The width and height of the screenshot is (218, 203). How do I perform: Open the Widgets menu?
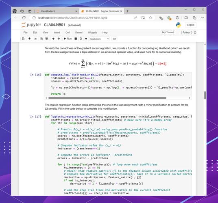click(x=92, y=32)
